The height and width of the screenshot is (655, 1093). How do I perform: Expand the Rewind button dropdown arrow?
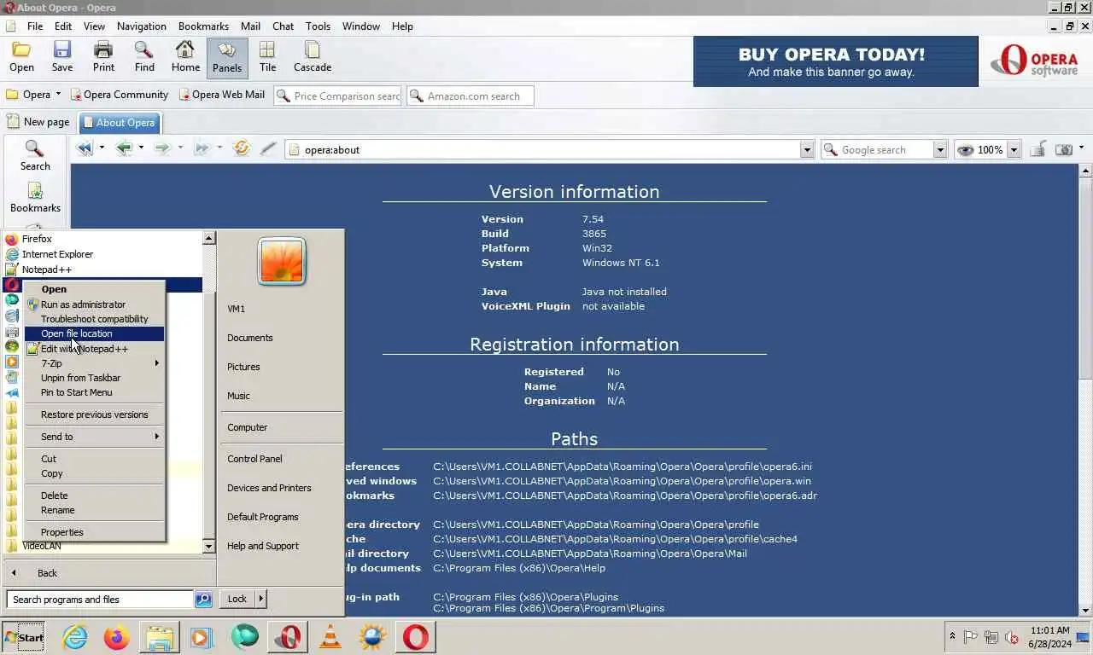(102, 148)
